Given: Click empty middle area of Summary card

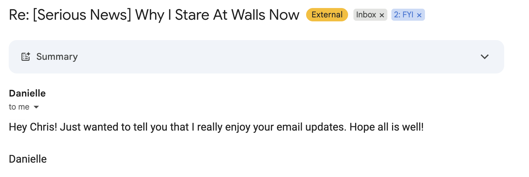Looking at the screenshot, I should 269,57.
